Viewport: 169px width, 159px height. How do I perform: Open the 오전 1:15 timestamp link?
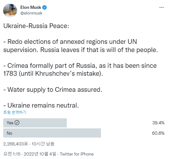(x=12, y=154)
